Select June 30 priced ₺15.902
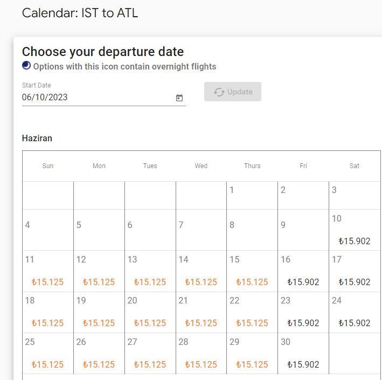The width and height of the screenshot is (382, 380). (303, 354)
